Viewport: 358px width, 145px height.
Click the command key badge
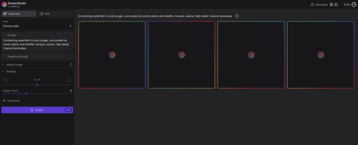tap(331, 5)
